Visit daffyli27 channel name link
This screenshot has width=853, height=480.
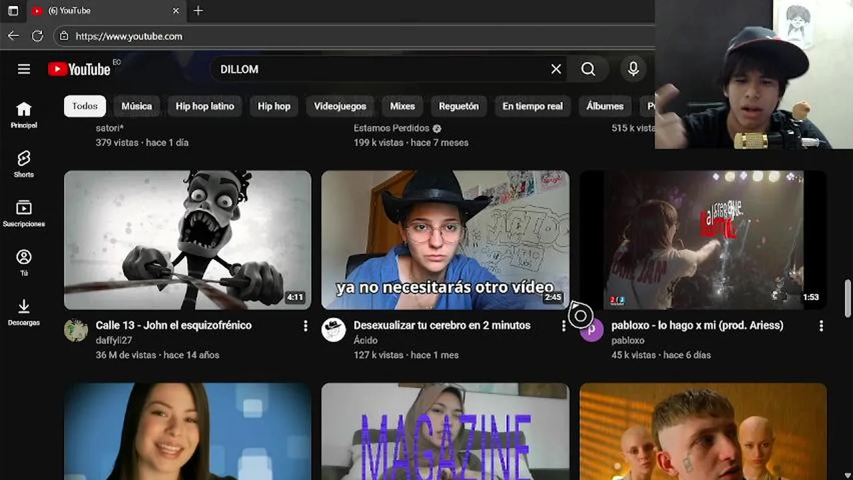tap(115, 340)
